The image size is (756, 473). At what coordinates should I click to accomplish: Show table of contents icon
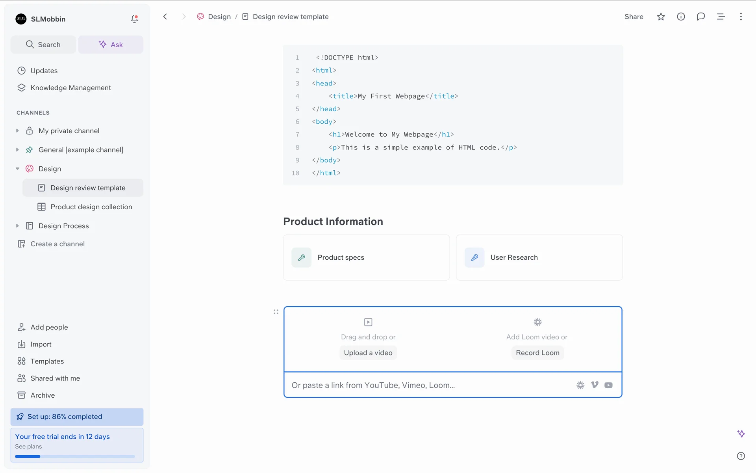(x=721, y=17)
